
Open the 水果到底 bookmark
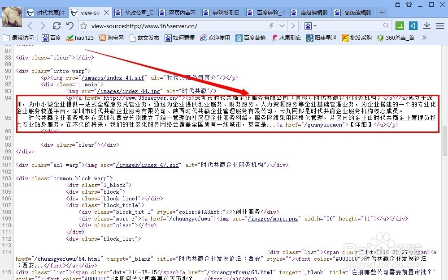pos(286,38)
